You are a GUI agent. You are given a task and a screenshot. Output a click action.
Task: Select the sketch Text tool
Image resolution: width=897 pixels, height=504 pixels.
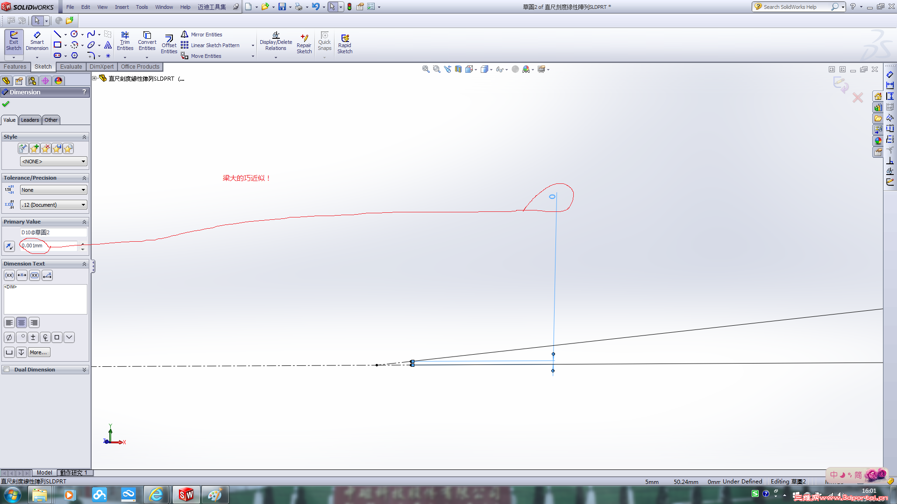[x=108, y=45]
